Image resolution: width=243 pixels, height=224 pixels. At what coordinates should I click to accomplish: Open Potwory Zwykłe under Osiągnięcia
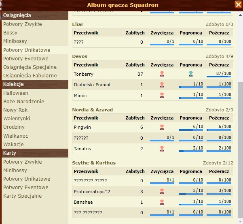click(x=23, y=24)
